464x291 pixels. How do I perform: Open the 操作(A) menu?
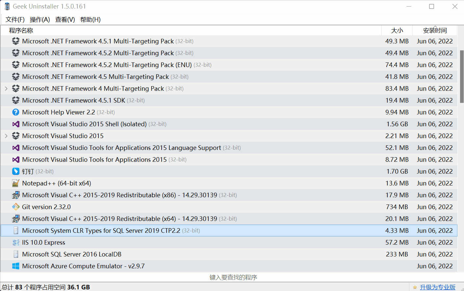coord(40,19)
